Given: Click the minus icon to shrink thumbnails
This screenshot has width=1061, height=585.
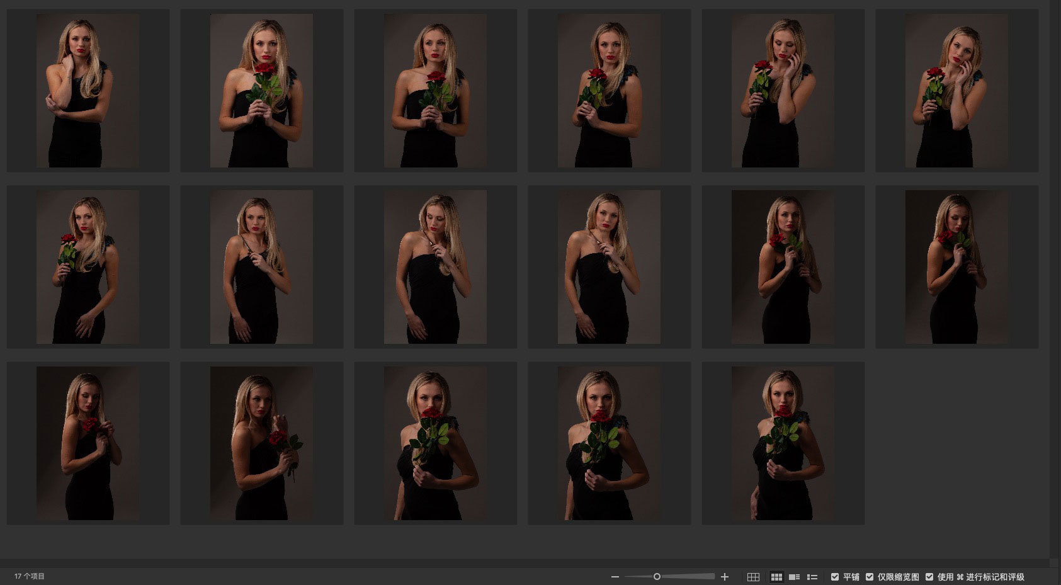Looking at the screenshot, I should coord(615,577).
